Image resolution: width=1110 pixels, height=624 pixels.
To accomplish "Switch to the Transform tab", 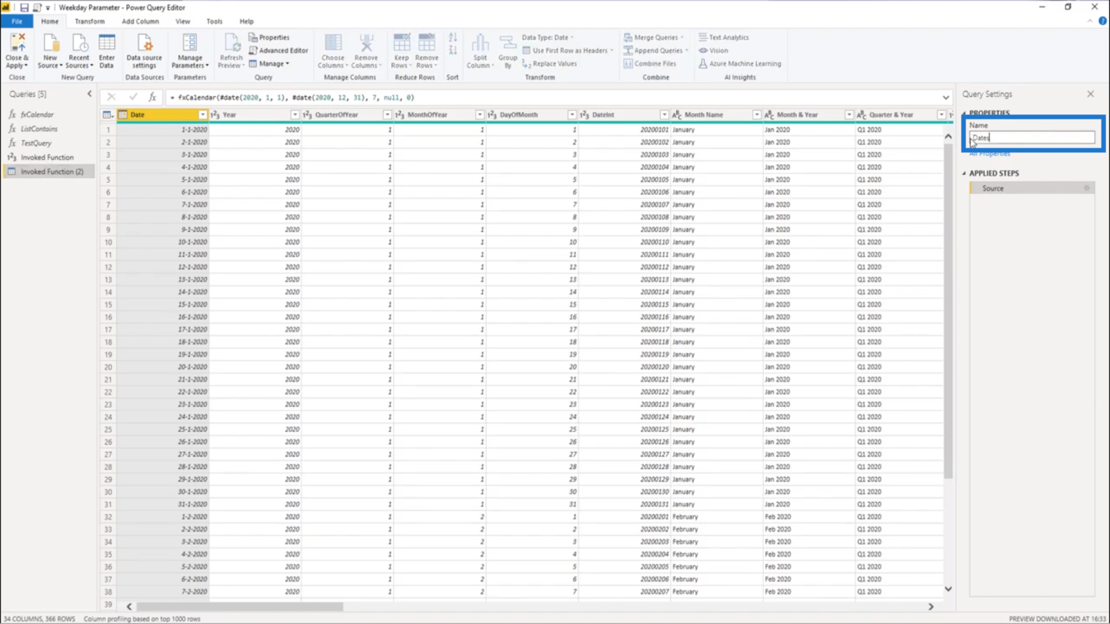I will pyautogui.click(x=89, y=21).
